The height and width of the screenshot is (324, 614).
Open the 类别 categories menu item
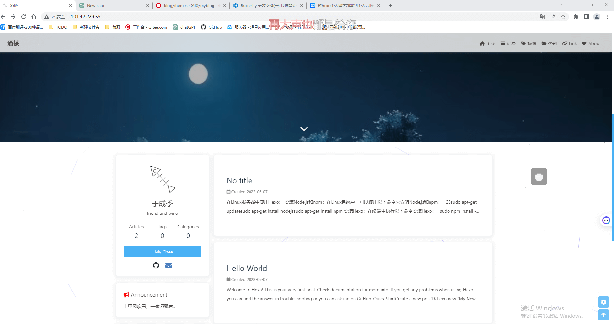tap(549, 43)
